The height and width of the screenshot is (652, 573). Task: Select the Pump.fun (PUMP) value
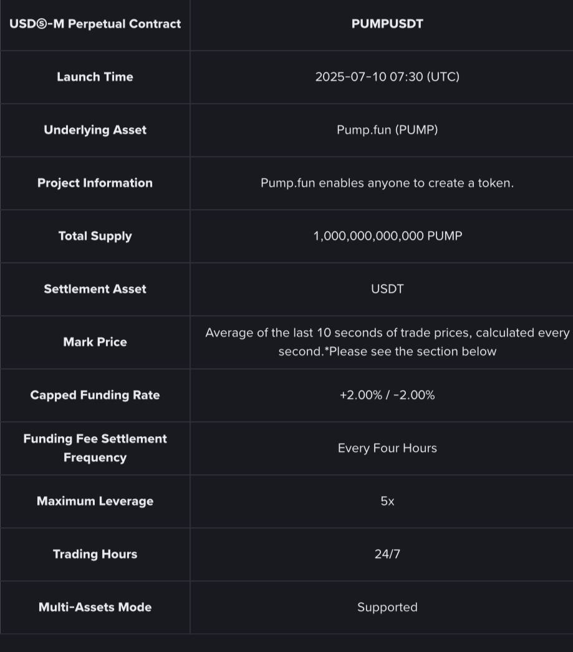point(387,130)
